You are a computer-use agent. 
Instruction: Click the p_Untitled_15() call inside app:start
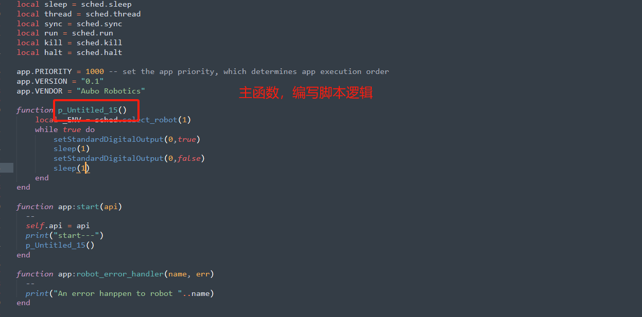tap(60, 245)
